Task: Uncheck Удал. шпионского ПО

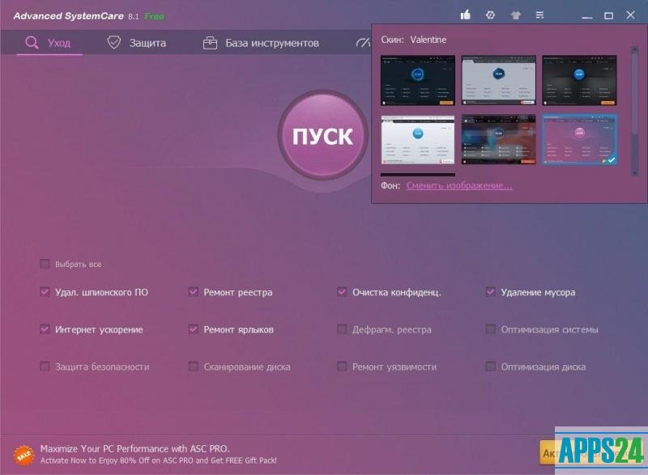Action: 45,292
